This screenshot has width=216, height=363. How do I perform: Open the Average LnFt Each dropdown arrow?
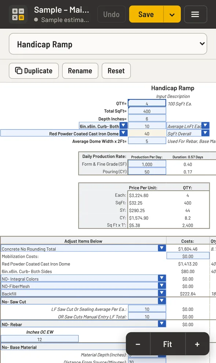pos(205,126)
